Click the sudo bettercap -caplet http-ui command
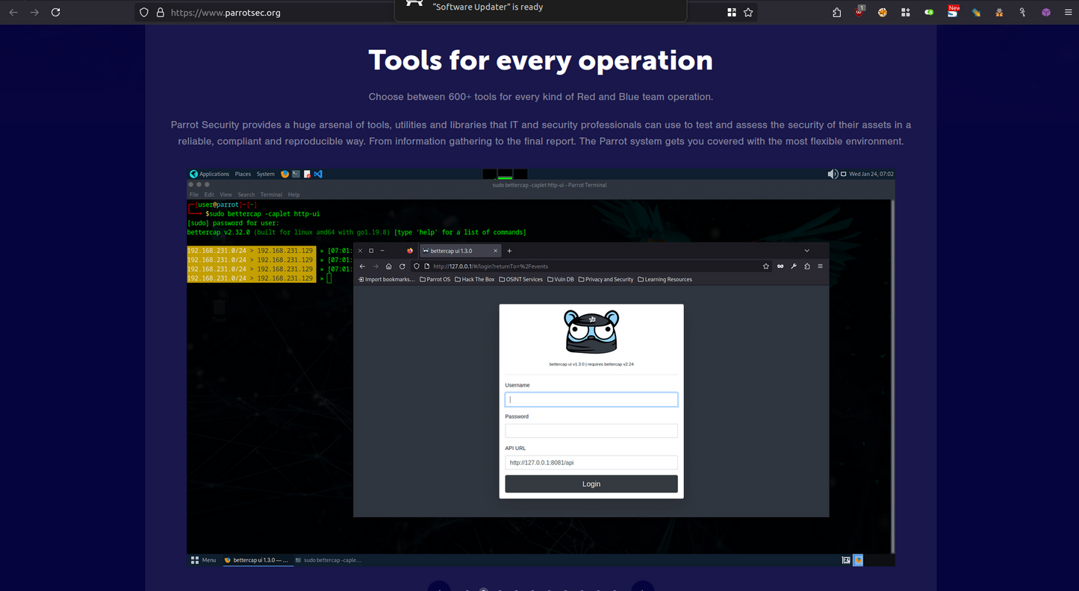 tap(264, 214)
